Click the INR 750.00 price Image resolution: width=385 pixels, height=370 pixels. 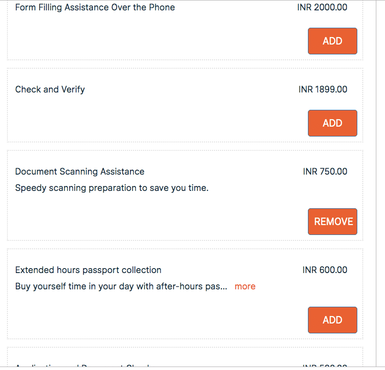click(325, 172)
